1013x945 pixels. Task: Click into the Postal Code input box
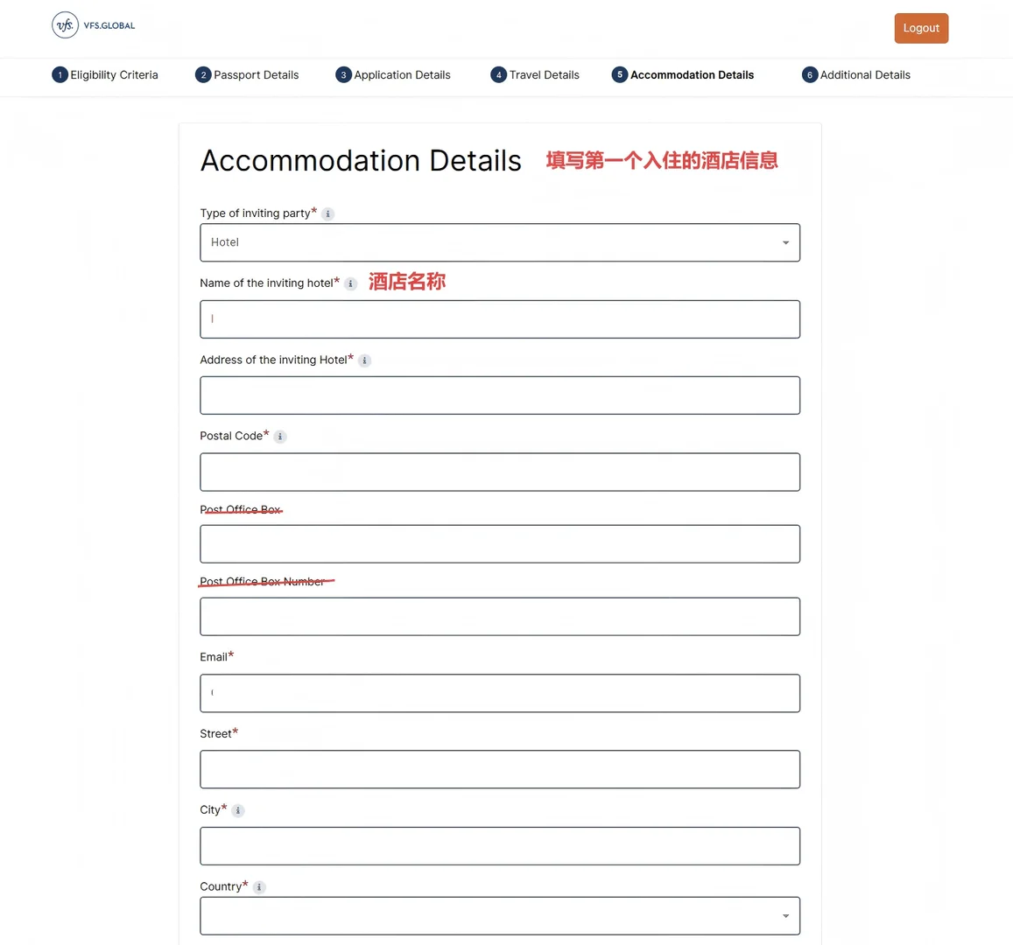tap(500, 472)
